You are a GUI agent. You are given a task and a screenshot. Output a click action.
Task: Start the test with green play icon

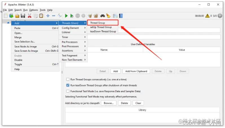tap(66, 16)
